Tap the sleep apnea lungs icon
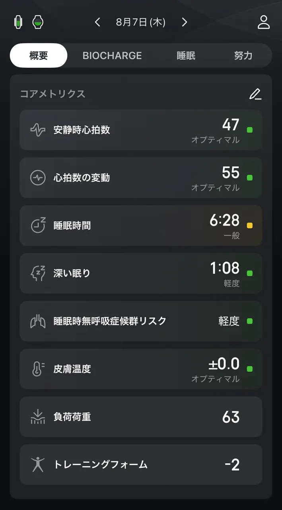The width and height of the screenshot is (282, 510). [x=38, y=321]
